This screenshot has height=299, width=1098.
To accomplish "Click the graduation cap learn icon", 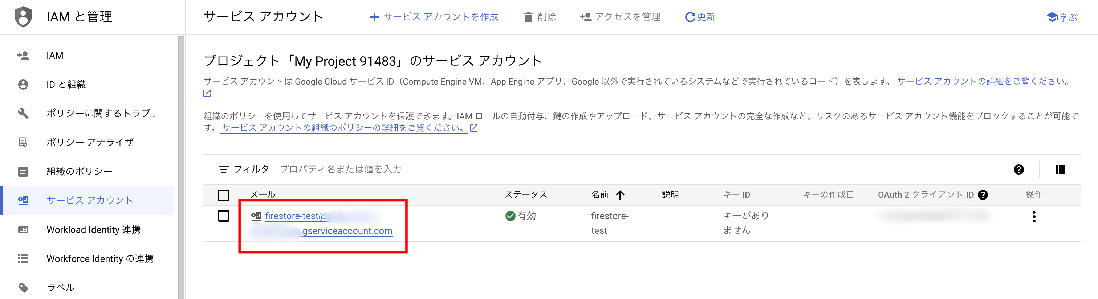I will [x=1052, y=17].
